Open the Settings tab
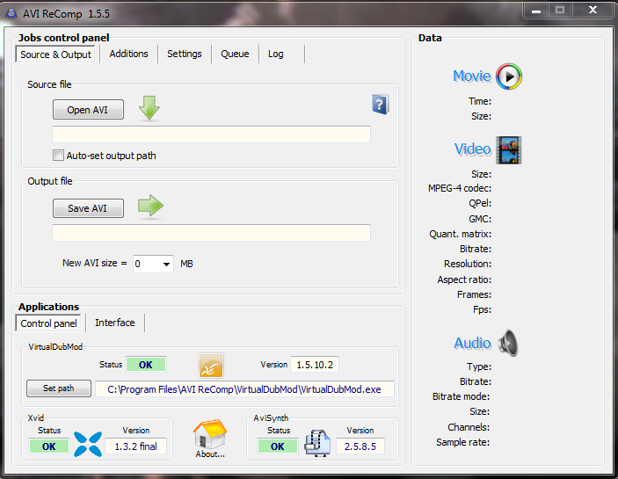Screen dimensions: 618x479 point(185,54)
